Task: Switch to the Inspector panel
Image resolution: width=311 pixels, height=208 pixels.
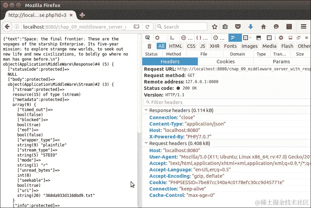Action: [x=157, y=38]
